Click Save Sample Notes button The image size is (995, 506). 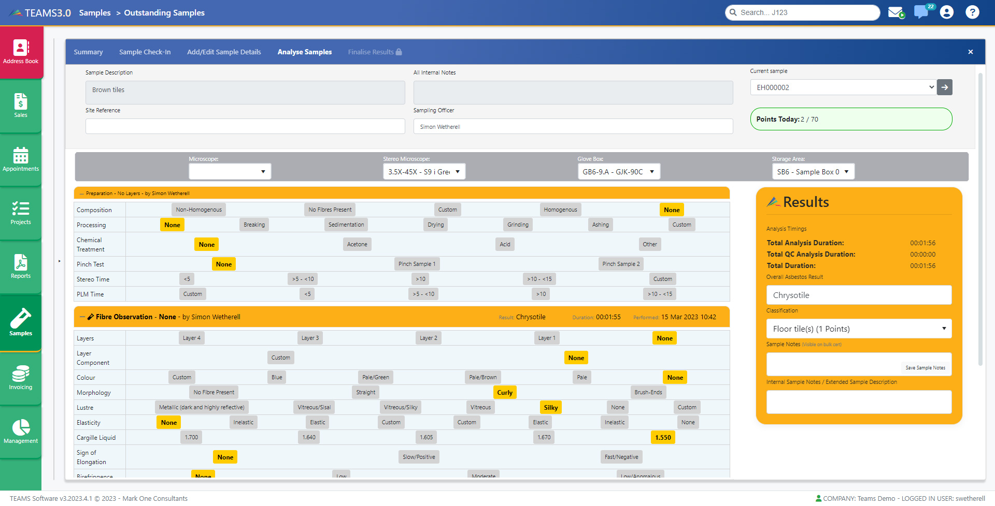[925, 368]
